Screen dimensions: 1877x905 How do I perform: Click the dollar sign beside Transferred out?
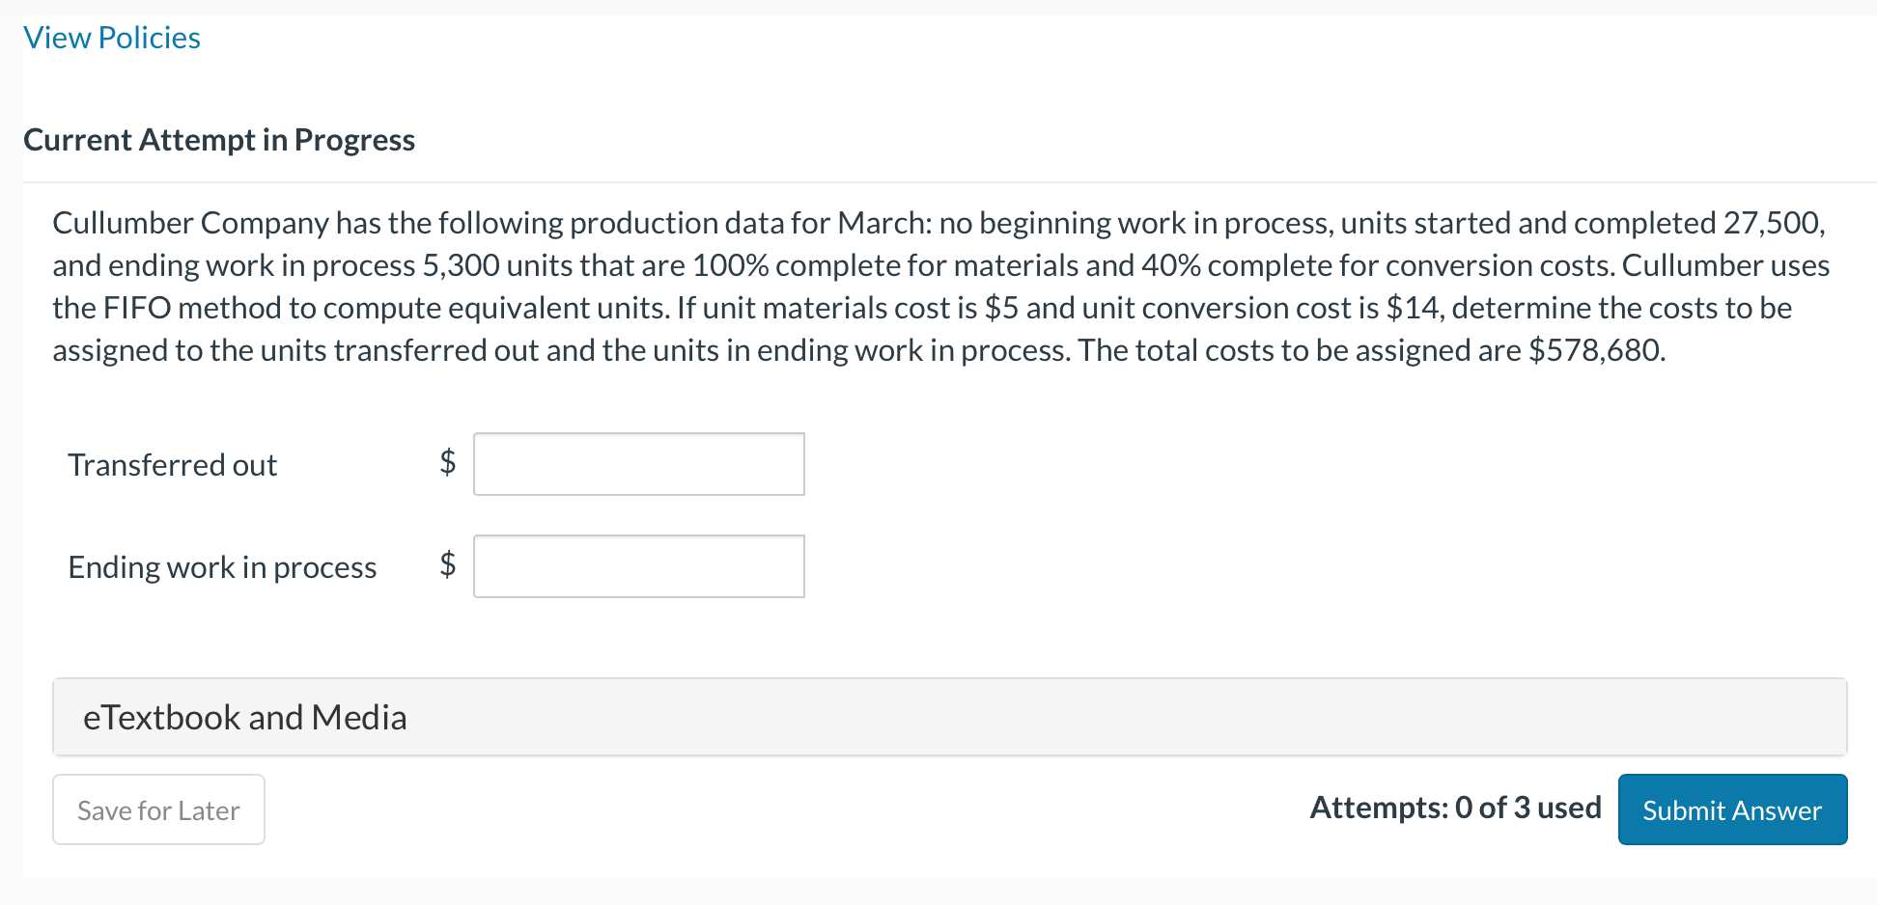(447, 462)
